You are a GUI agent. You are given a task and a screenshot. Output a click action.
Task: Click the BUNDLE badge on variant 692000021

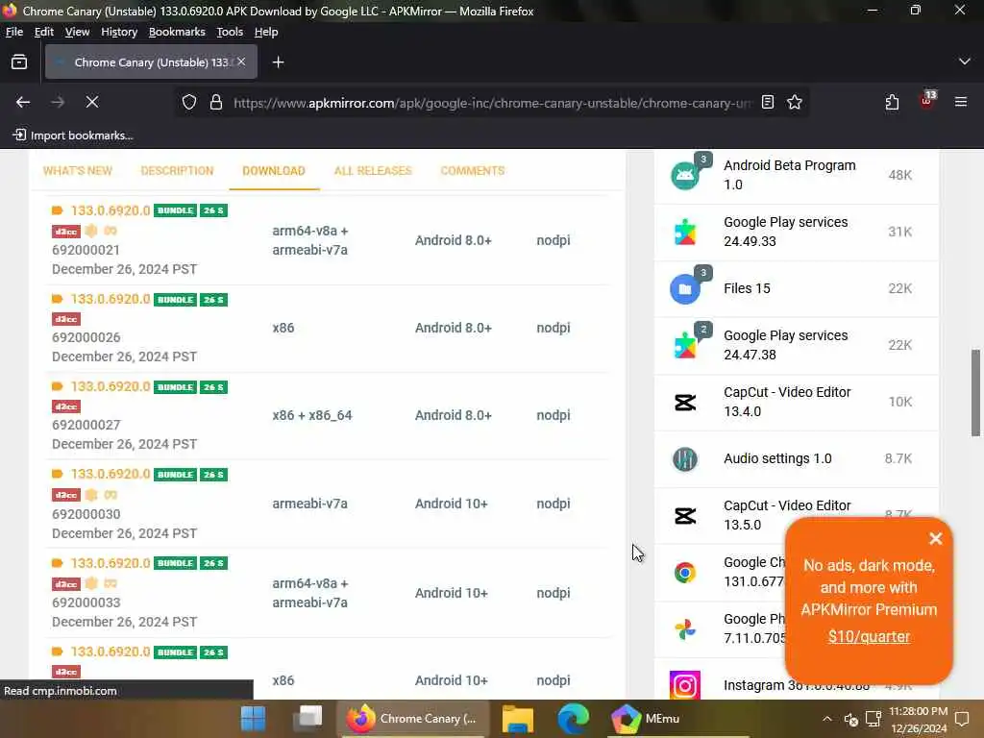point(175,210)
